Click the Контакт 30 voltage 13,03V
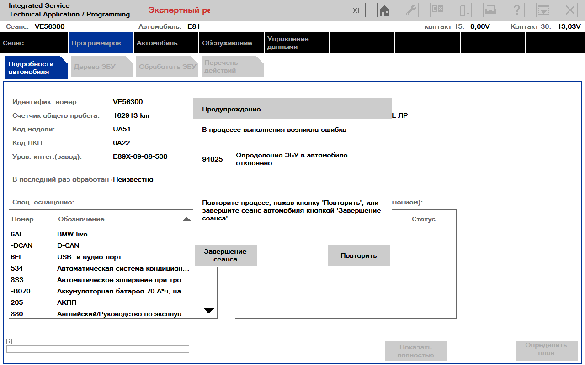 click(x=569, y=26)
